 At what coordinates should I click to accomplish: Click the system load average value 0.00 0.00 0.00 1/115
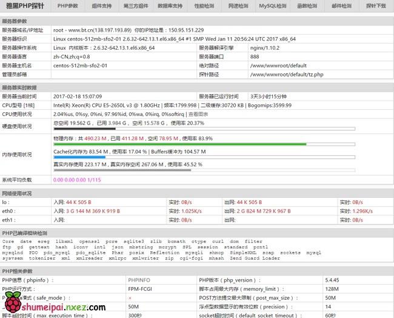click(77, 180)
